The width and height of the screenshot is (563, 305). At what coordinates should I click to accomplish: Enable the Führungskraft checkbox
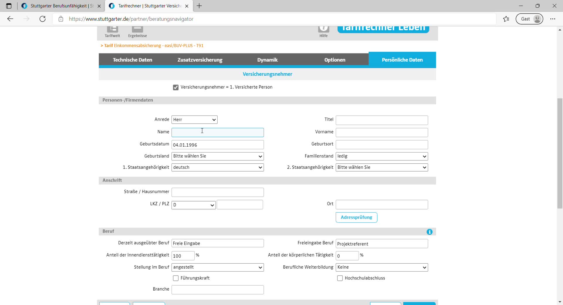[176, 278]
